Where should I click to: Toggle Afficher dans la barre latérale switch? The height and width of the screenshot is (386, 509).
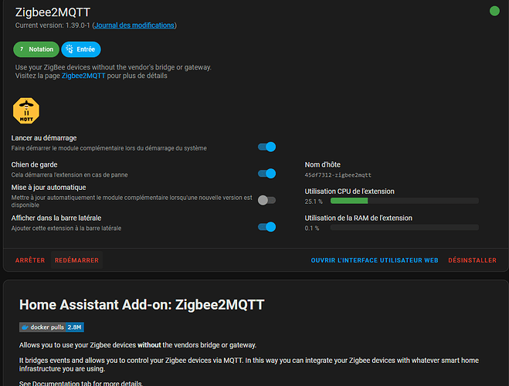[266, 227]
